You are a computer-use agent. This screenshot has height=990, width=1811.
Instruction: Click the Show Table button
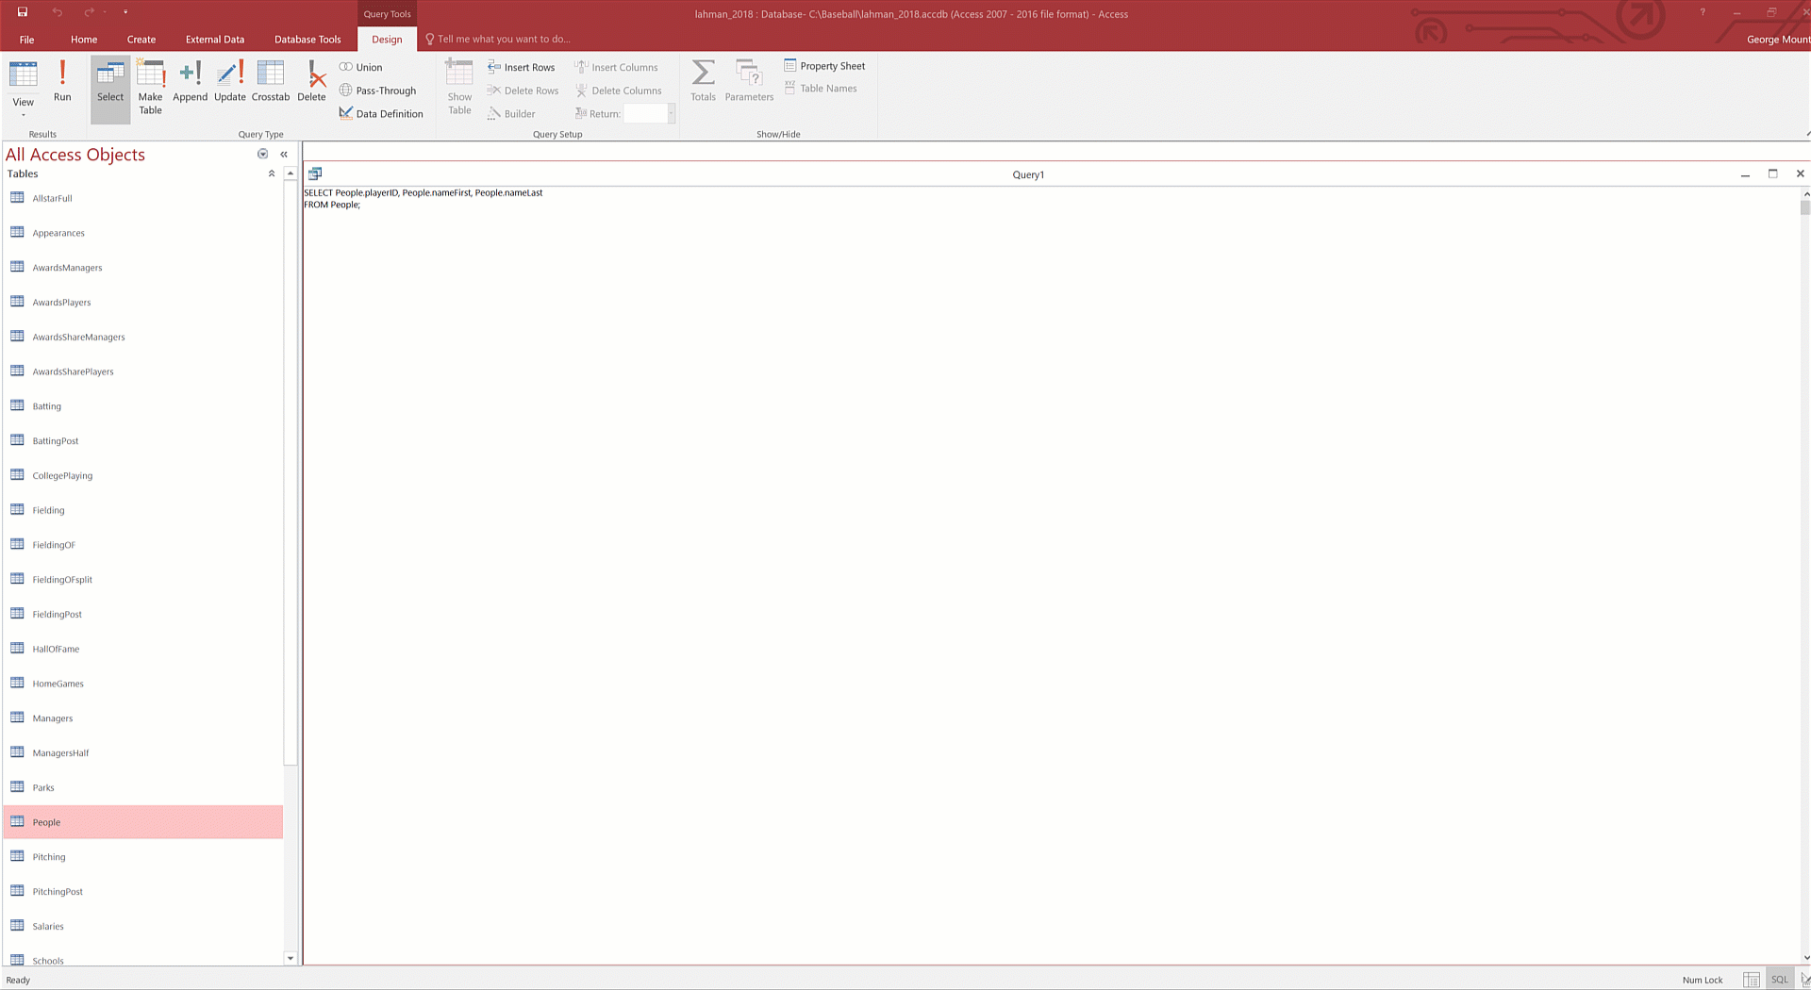(459, 87)
